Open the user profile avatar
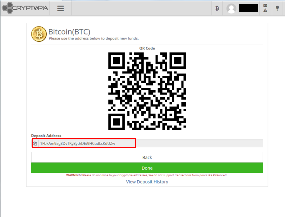Image resolution: width=285 pixels, height=217 pixels. click(x=231, y=8)
